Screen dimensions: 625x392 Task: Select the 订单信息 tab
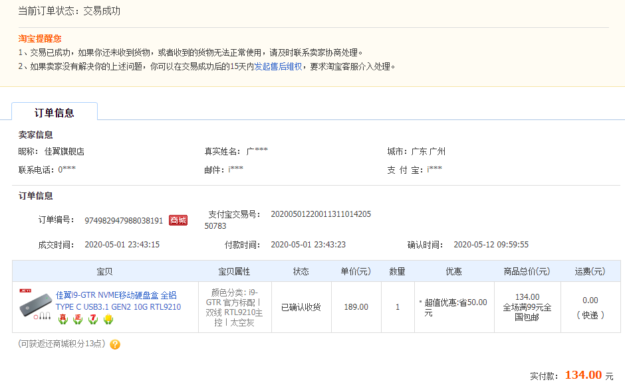point(55,113)
